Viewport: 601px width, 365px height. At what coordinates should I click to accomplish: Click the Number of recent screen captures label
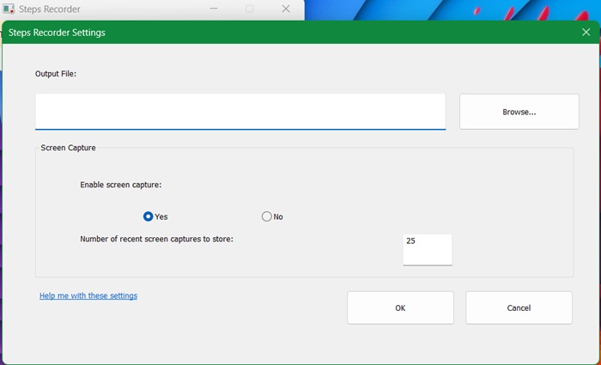(156, 239)
